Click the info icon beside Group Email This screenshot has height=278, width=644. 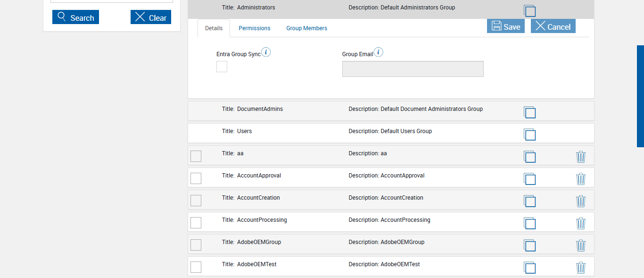(379, 52)
